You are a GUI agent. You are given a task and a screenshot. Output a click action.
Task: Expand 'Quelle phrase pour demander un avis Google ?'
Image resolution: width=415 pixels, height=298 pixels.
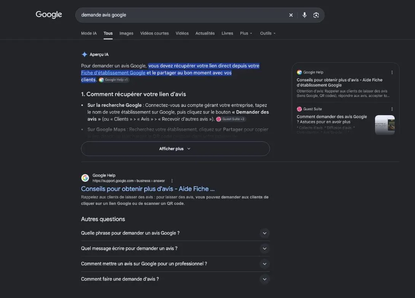coord(175,233)
